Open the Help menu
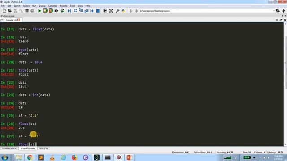The height and width of the screenshot is (161, 287). [88, 6]
